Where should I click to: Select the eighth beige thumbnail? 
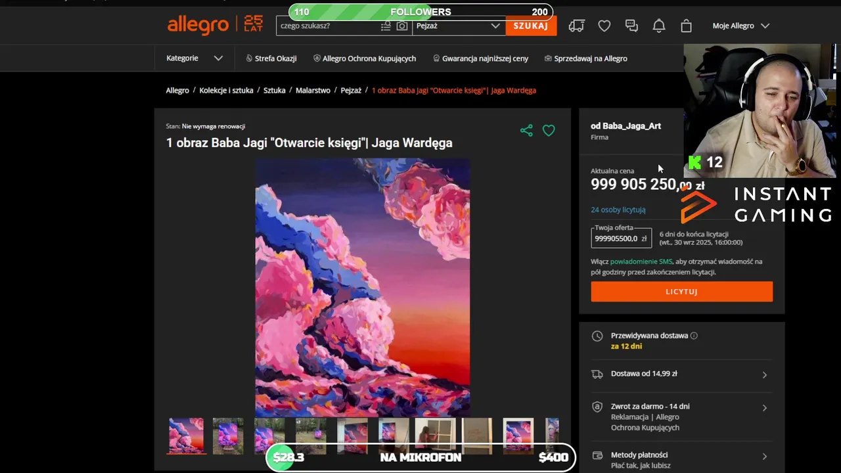pos(477,436)
